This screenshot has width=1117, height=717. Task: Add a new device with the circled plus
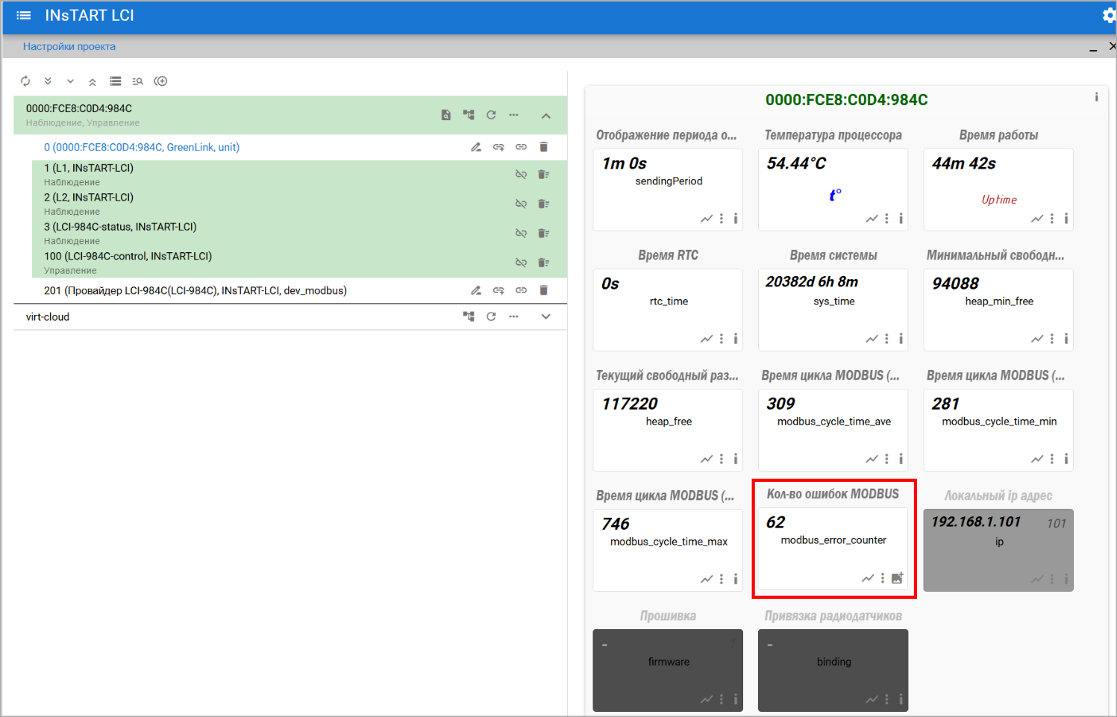click(x=160, y=81)
